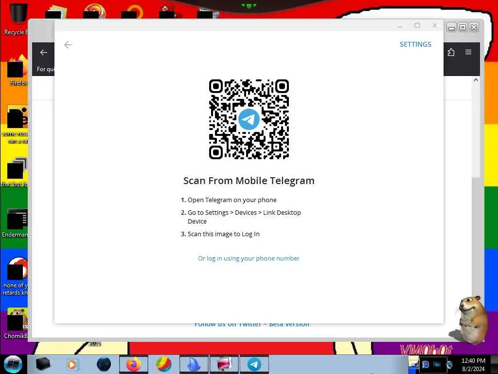Open Firefox extensions puzzle icon

tap(451, 52)
